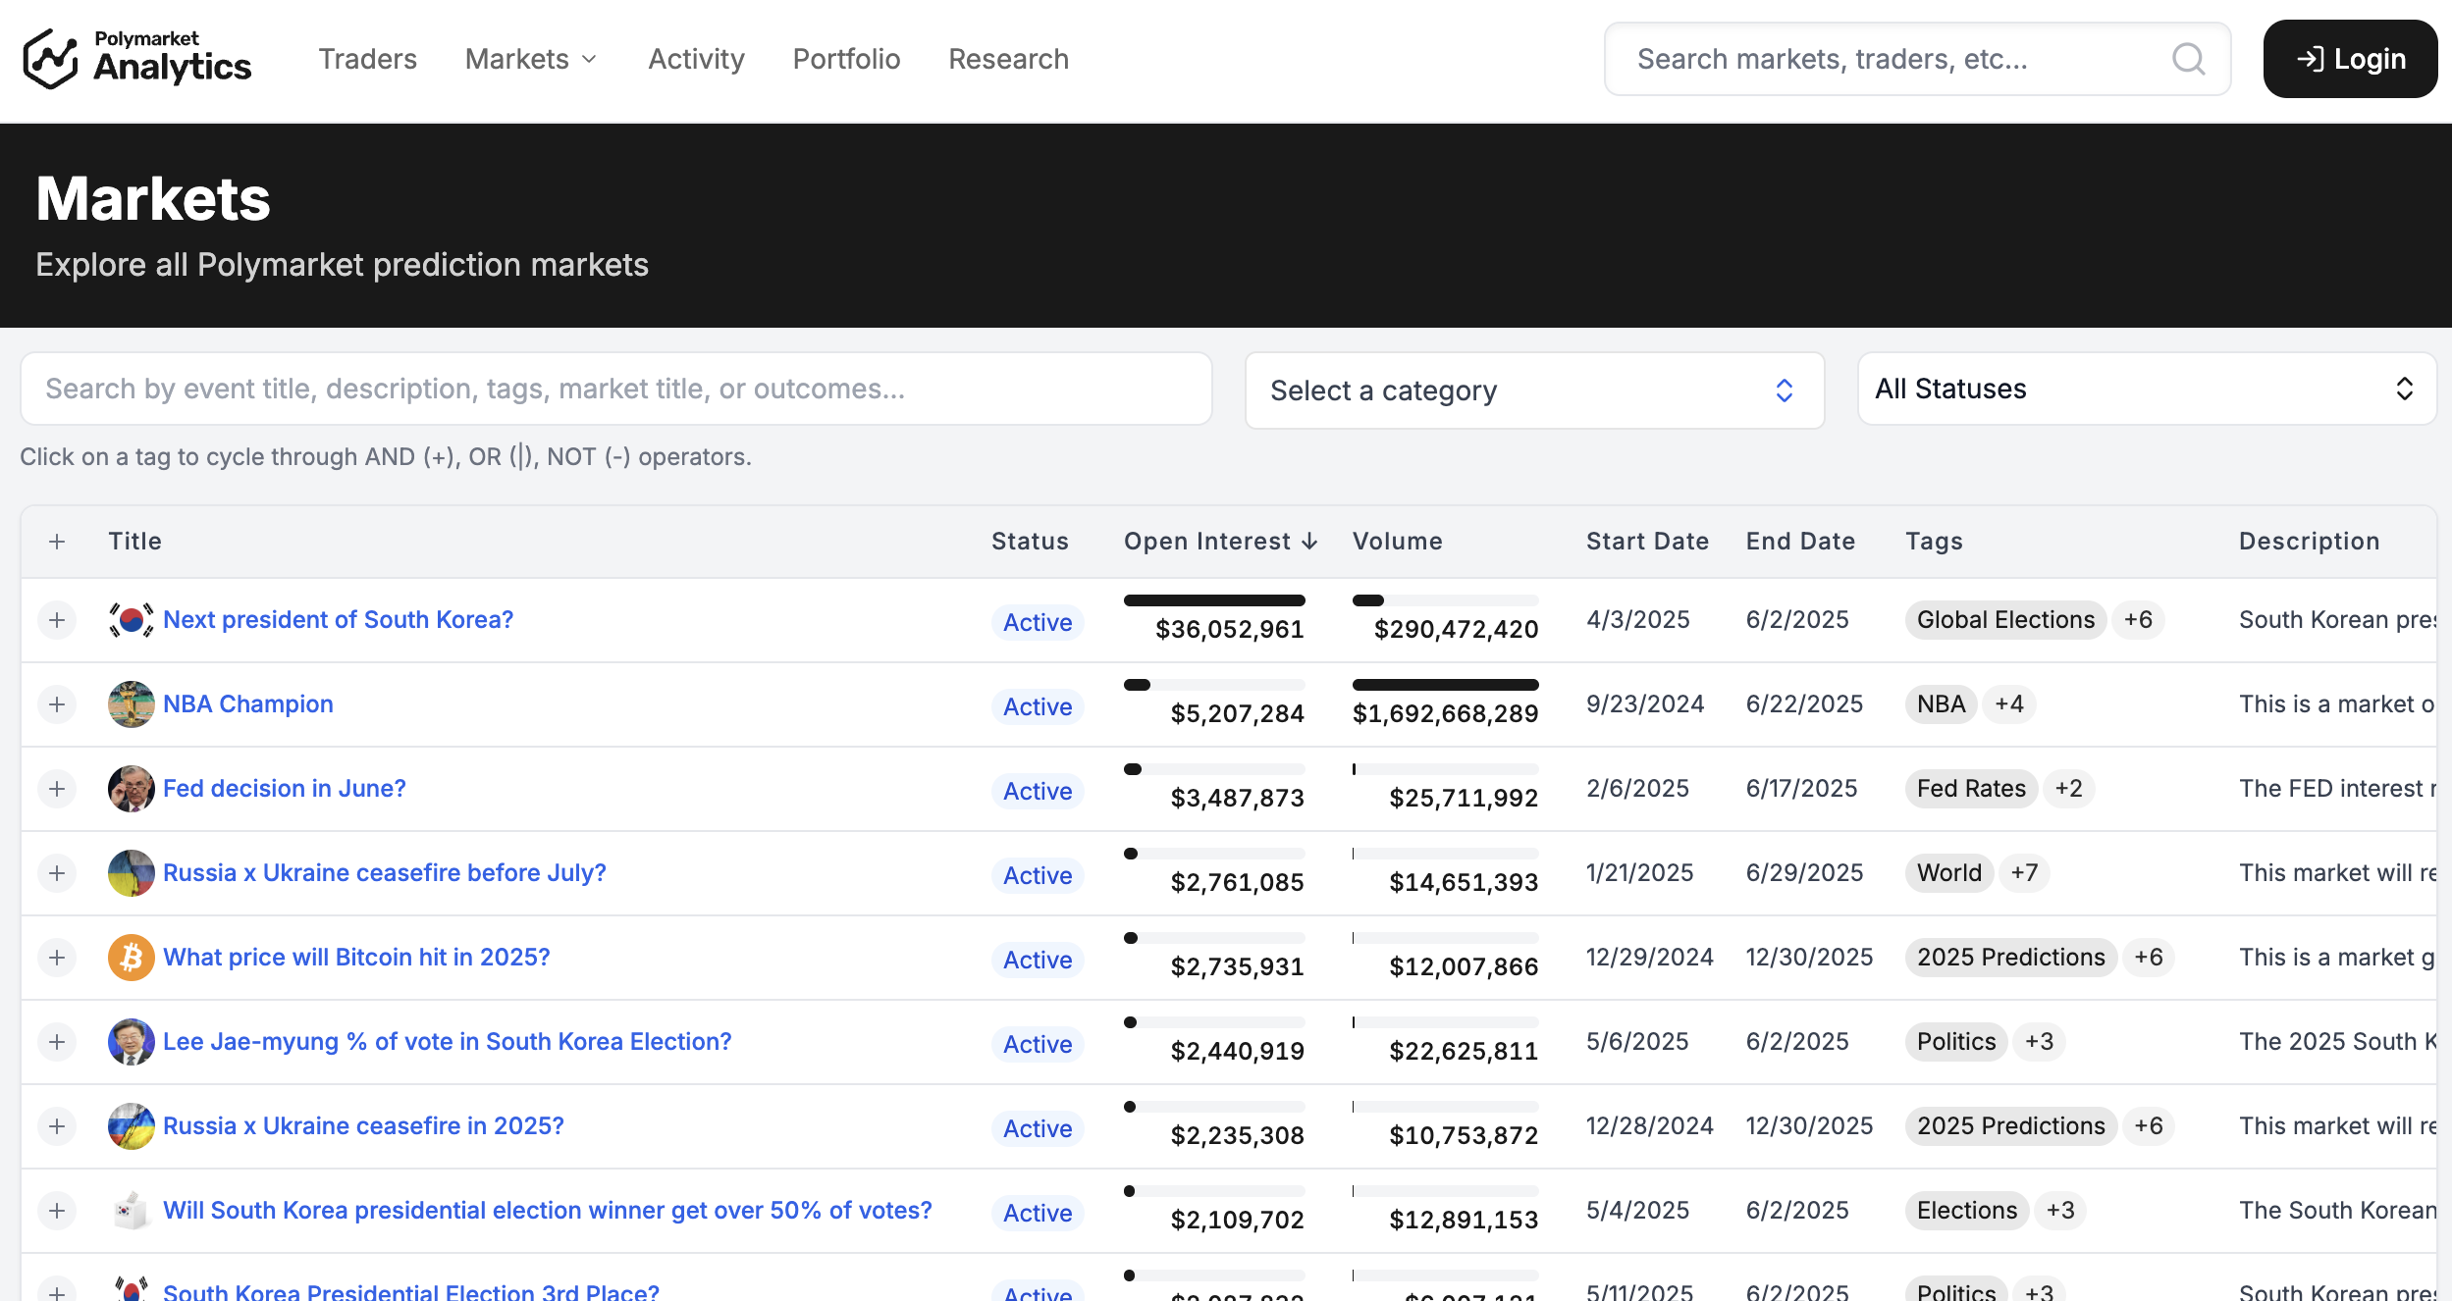Click the NBA Champion trophy thumbnail
2452x1301 pixels.
pyautogui.click(x=131, y=704)
